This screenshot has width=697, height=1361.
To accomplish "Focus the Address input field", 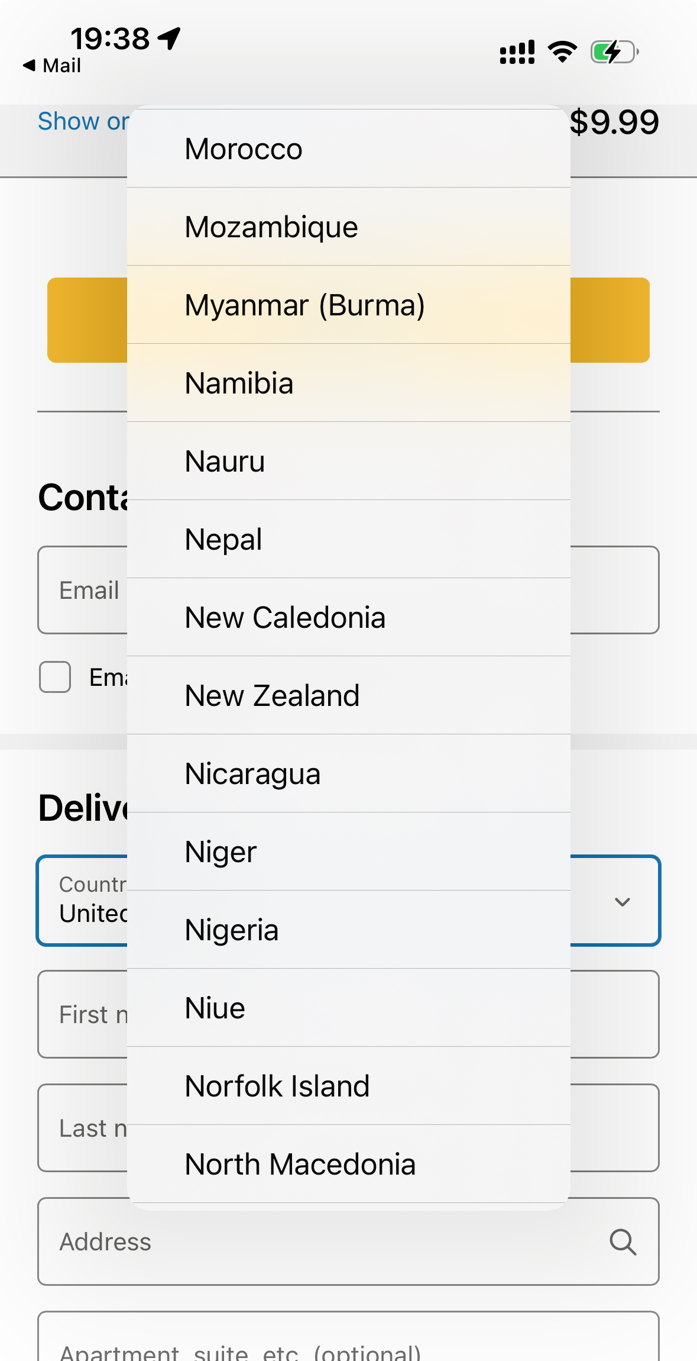I will pyautogui.click(x=319, y=1241).
